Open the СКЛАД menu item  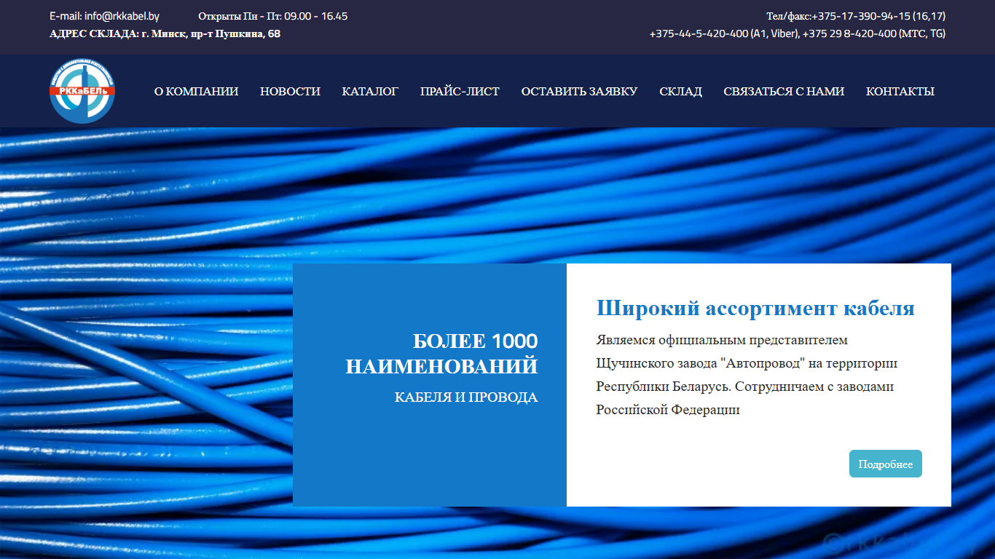[x=680, y=92]
